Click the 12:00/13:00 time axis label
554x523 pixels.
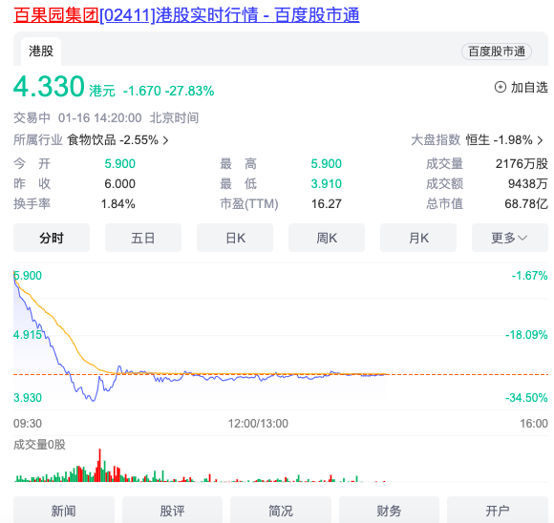pos(258,424)
